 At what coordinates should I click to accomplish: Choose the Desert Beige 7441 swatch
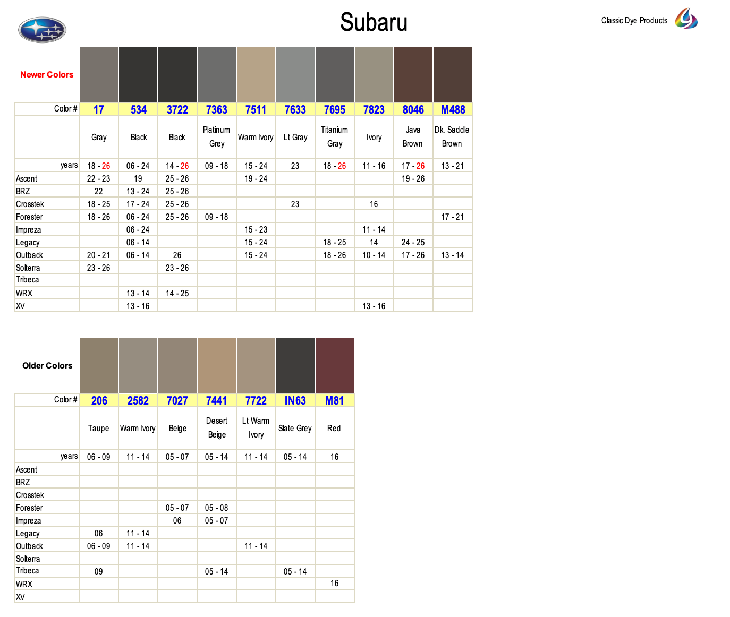[x=217, y=365]
